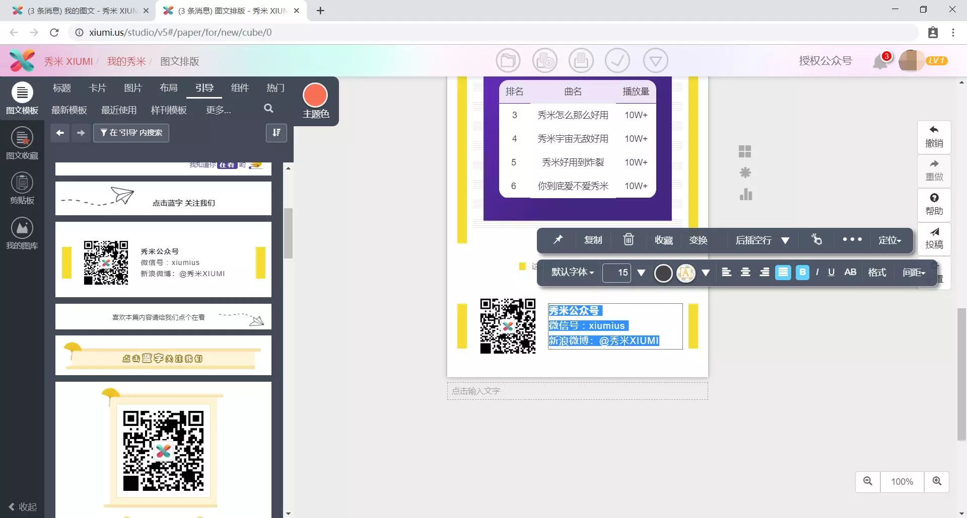This screenshot has height=518, width=967.
Task: Go forward with the right arrow in template panel
Action: pyautogui.click(x=81, y=133)
